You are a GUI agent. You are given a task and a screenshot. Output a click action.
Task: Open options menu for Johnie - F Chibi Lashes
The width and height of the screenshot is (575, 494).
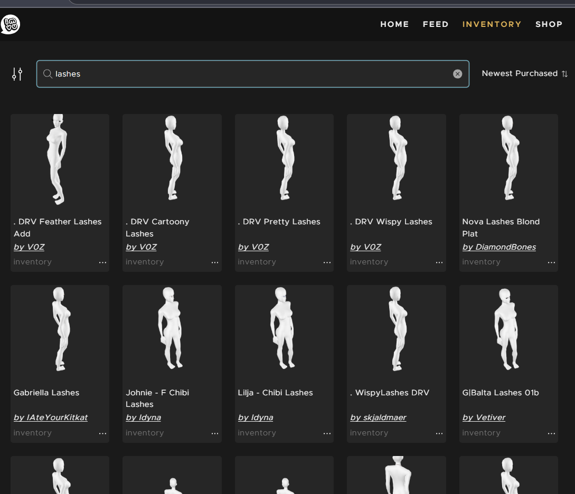[215, 433]
